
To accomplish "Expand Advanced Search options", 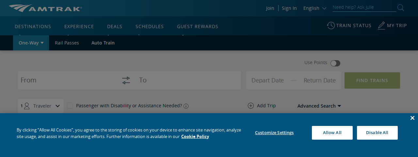I will click(319, 106).
